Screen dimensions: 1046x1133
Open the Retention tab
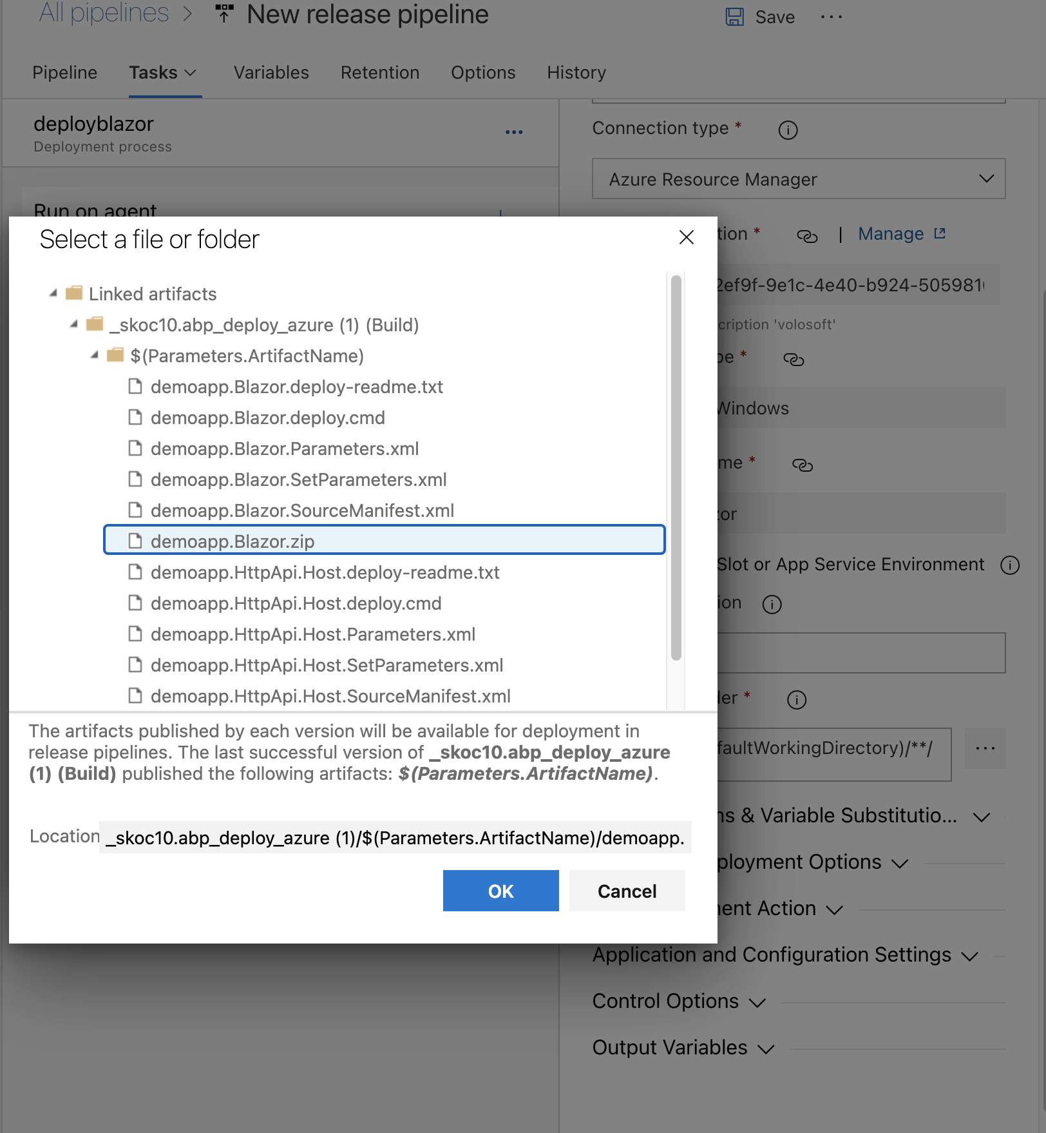pyautogui.click(x=379, y=73)
